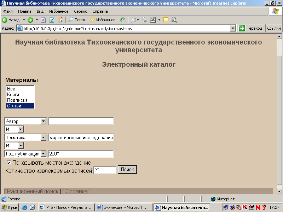The image size is (283, 212).
Task: Select Статьи in the Материалы list
Action: (20, 106)
